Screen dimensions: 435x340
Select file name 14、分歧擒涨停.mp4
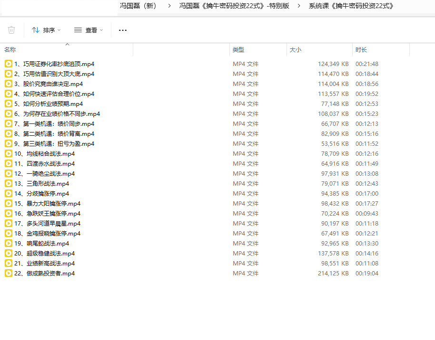click(41, 194)
